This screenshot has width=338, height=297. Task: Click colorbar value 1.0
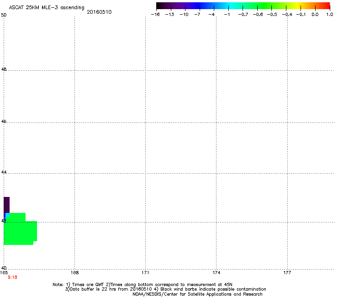click(330, 15)
